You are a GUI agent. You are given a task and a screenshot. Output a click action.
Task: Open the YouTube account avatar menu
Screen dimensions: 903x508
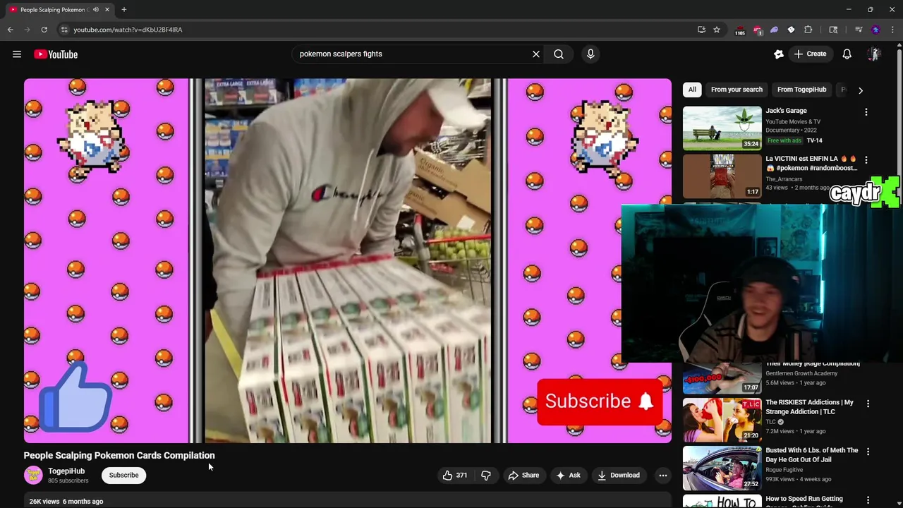coord(874,54)
